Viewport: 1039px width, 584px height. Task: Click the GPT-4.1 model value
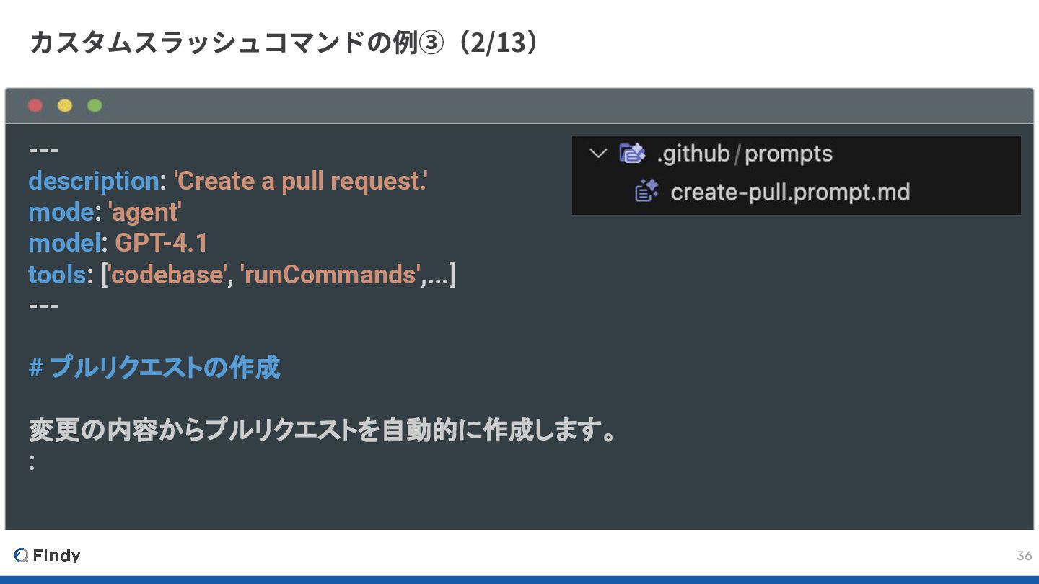[x=162, y=243]
